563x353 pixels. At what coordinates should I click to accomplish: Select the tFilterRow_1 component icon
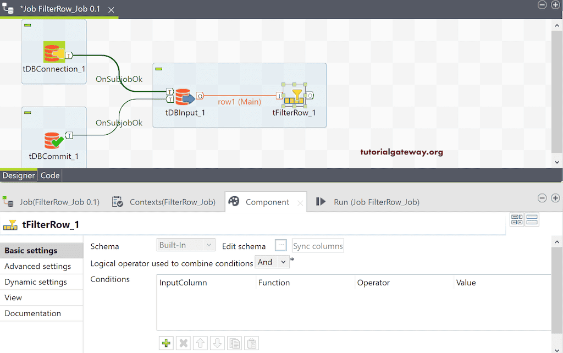(296, 96)
